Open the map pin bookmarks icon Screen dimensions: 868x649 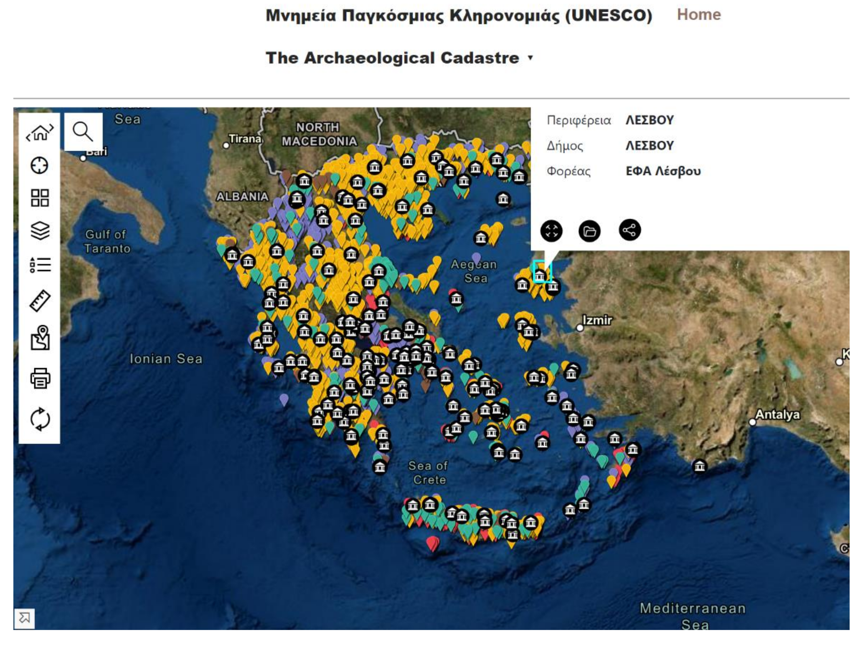40,337
